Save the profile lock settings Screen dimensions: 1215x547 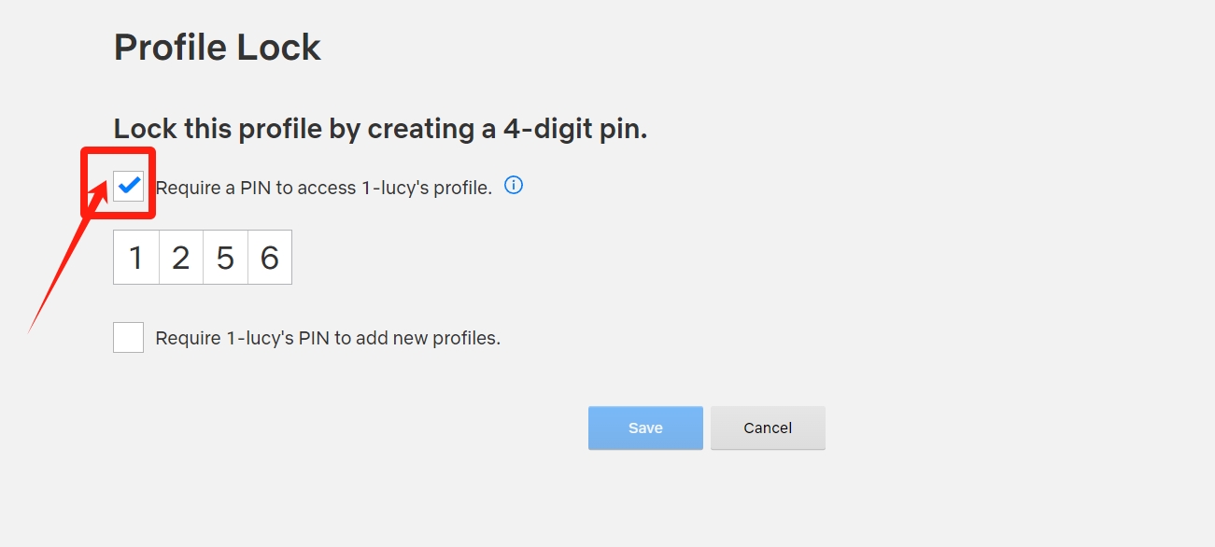click(645, 428)
